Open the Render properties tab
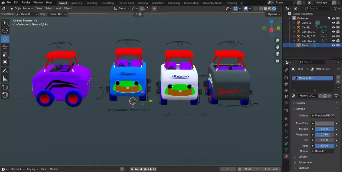Viewport: 342px width, 172px height. pos(286,78)
